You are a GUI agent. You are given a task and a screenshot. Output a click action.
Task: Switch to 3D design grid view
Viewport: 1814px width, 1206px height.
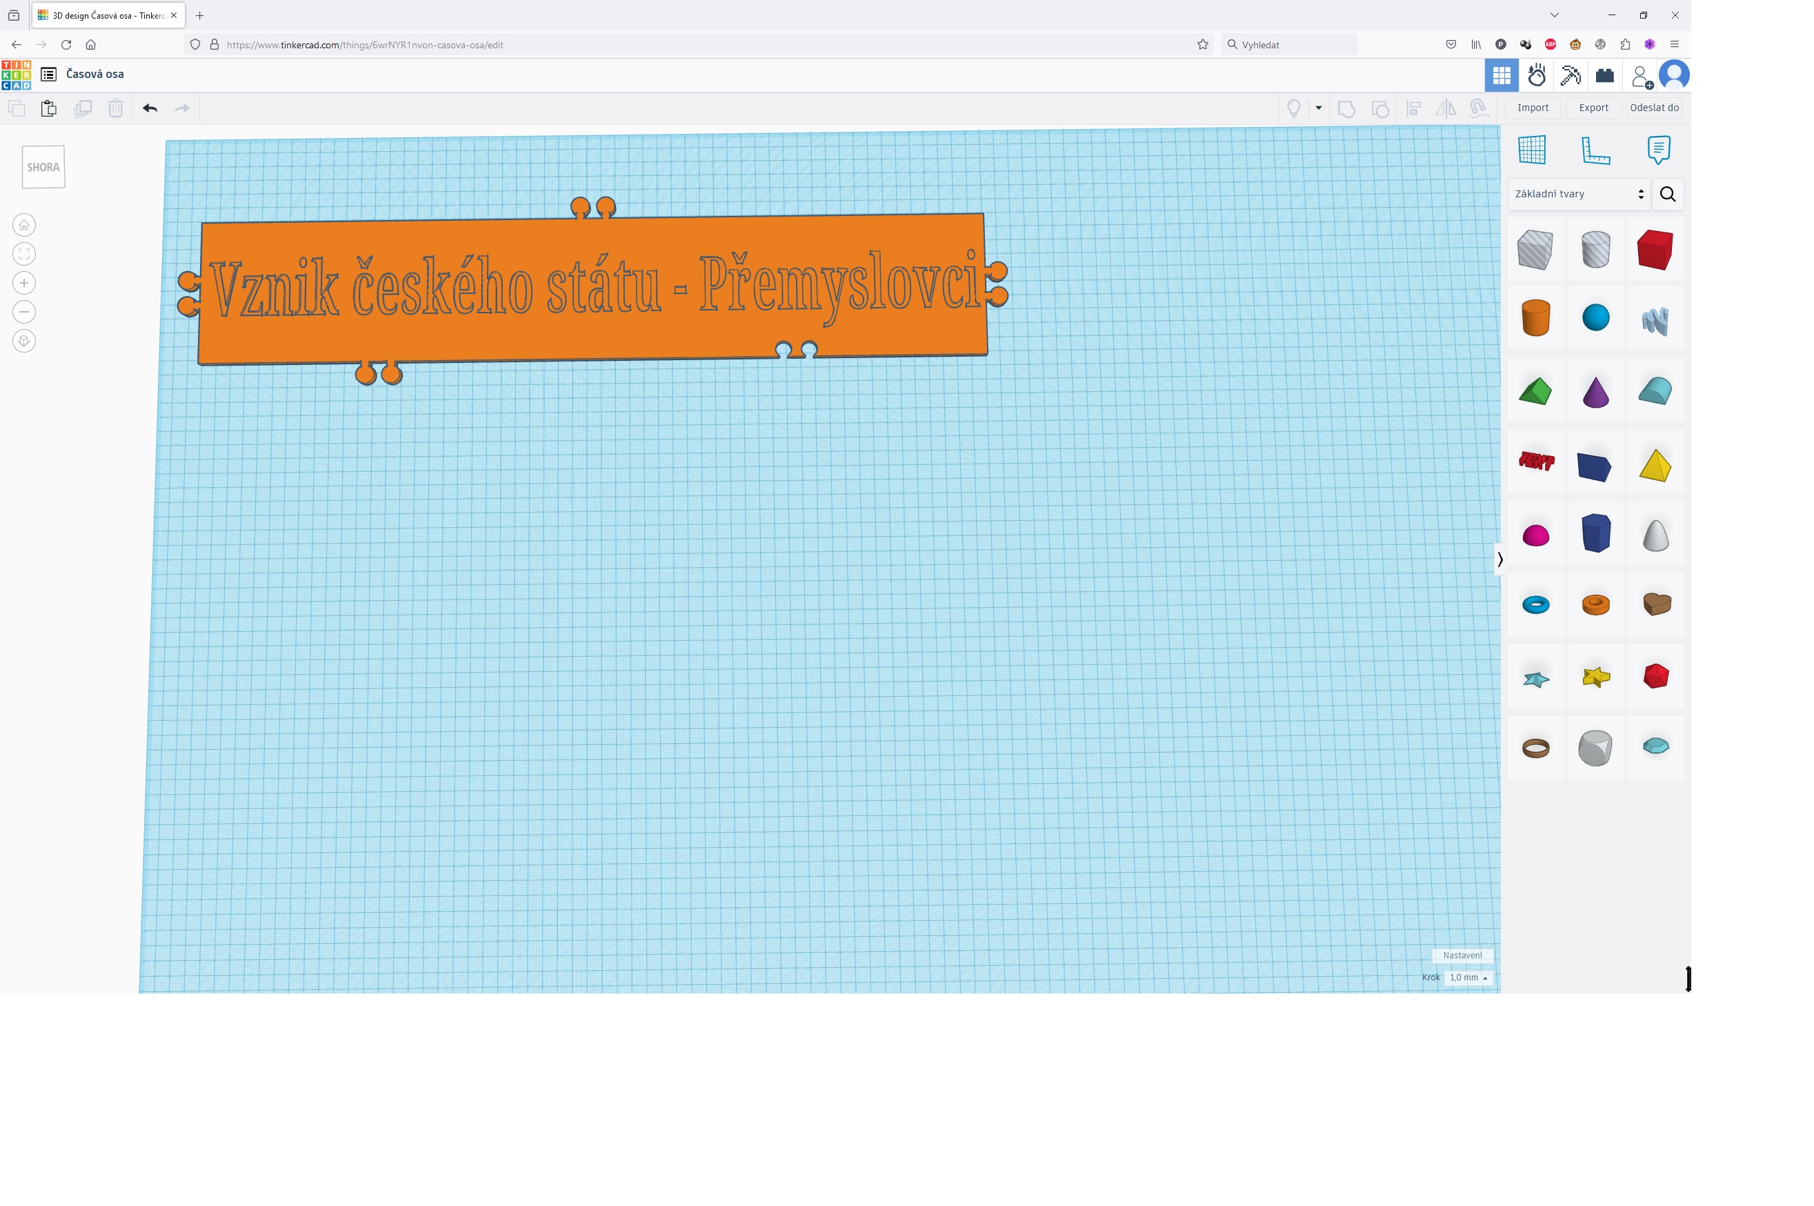coord(1500,75)
